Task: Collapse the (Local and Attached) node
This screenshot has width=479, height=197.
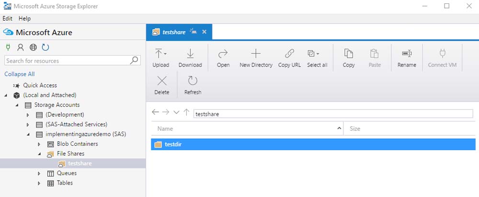Action: 6,96
